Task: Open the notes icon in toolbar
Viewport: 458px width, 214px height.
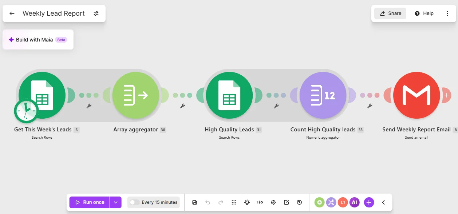Action: click(286, 202)
